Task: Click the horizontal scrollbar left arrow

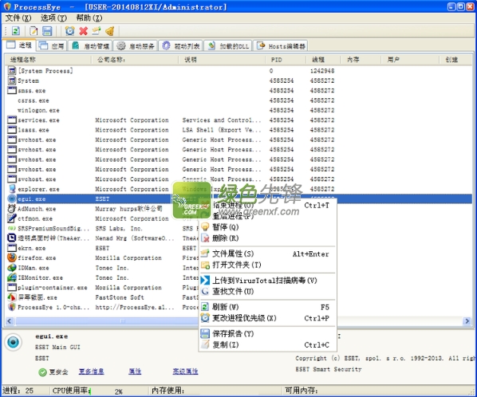Action: pos(10,321)
